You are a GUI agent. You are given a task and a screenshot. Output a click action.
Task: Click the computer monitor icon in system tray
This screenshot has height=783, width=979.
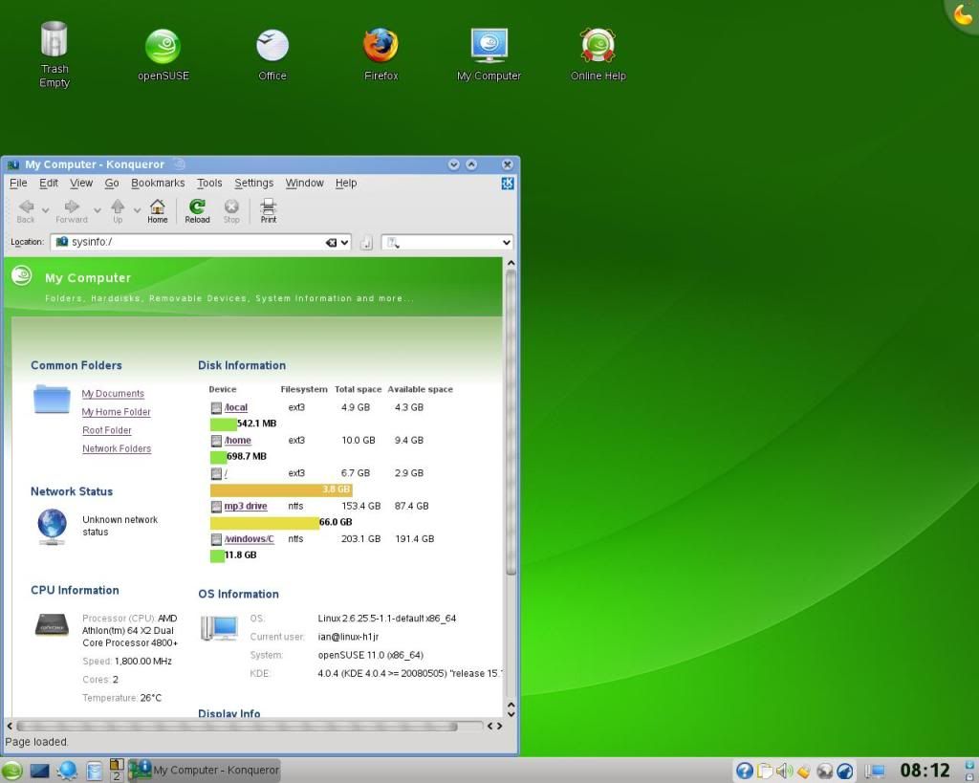pos(876,772)
